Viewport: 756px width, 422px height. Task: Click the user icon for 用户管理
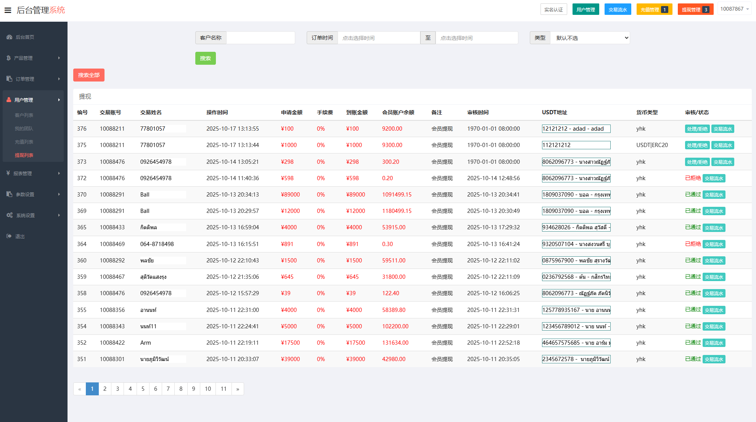[x=9, y=100]
